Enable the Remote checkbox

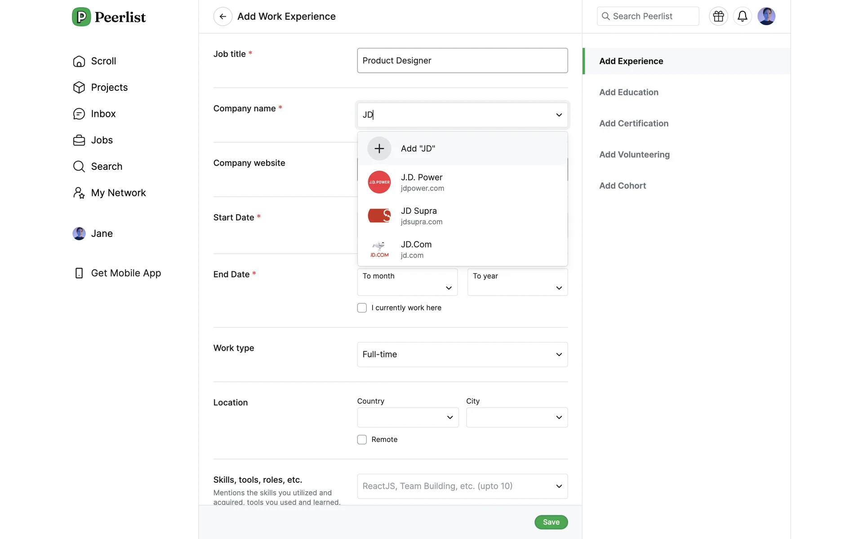tap(362, 440)
